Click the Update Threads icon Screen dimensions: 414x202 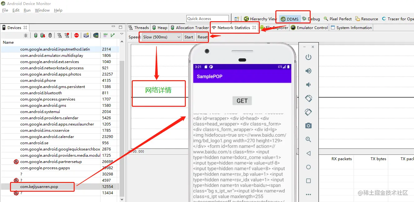(x=59, y=36)
